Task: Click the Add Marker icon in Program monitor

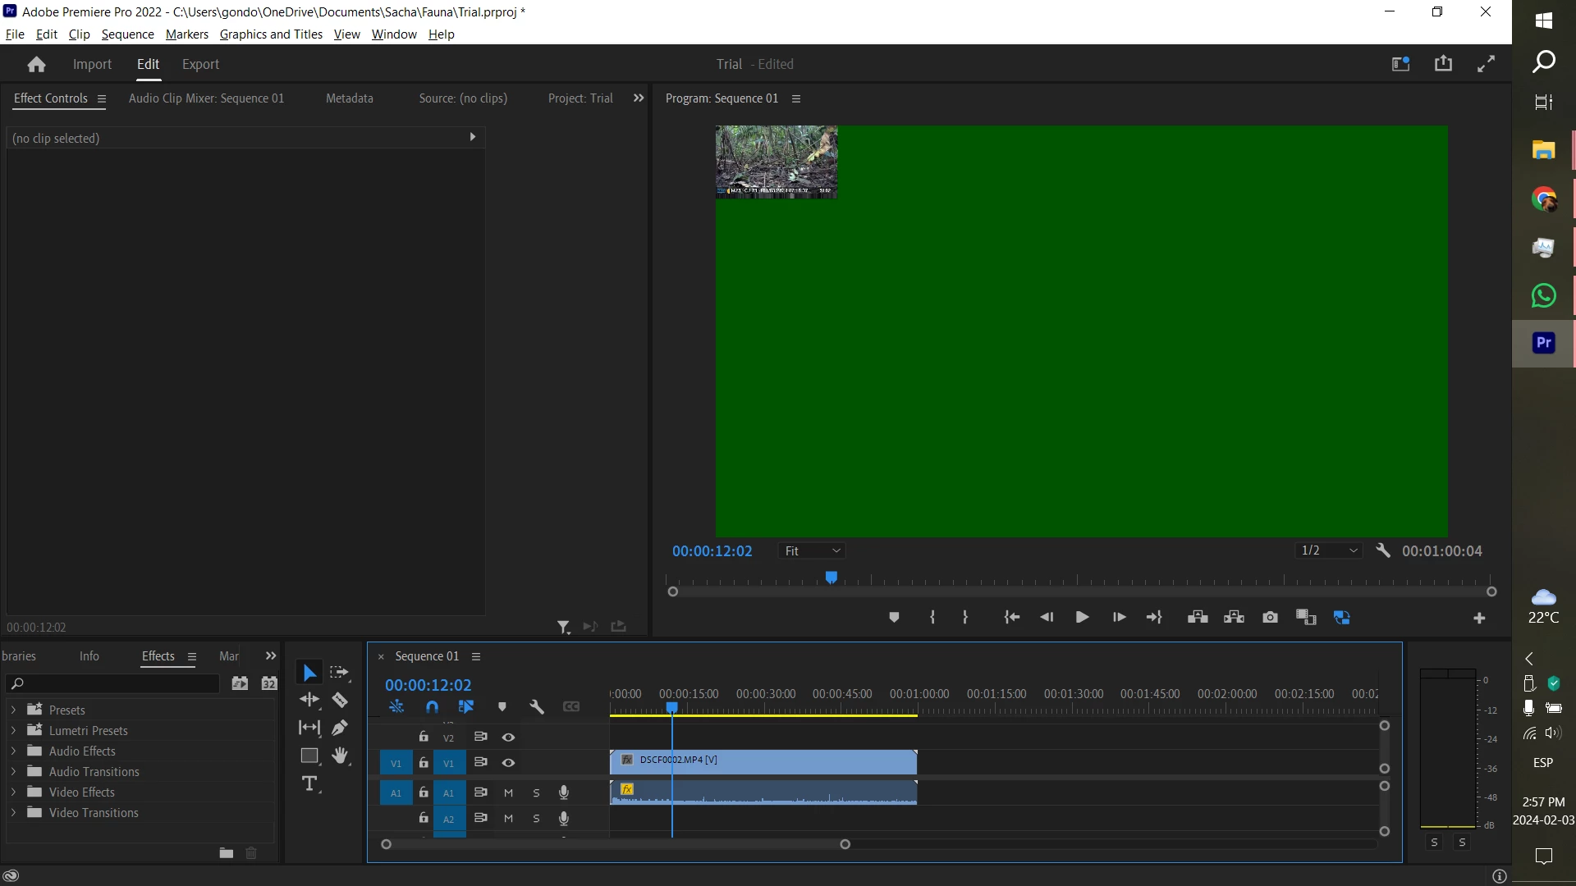Action: (894, 618)
